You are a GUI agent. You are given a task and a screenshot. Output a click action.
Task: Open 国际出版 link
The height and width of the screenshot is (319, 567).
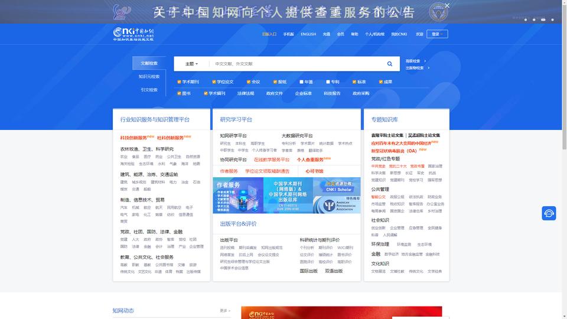(x=308, y=271)
